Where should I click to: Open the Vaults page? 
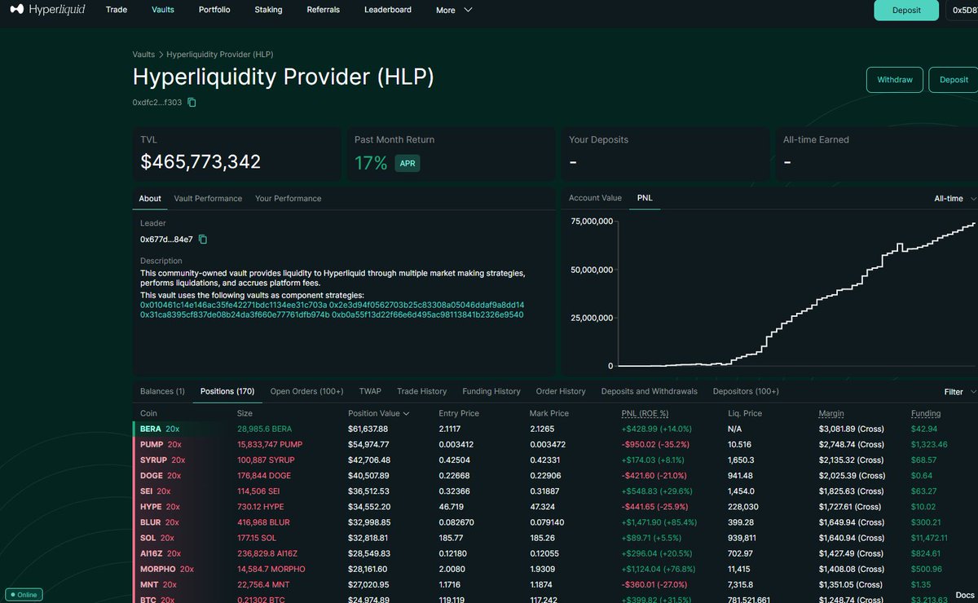(163, 10)
